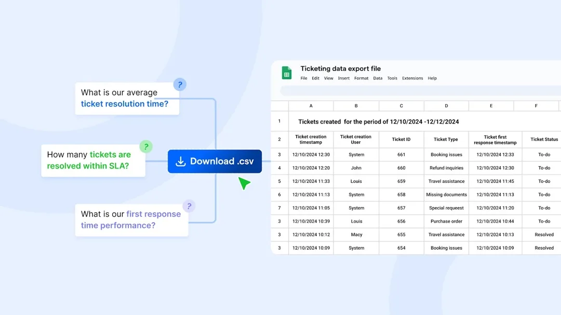Click the green question mark badge
The width and height of the screenshot is (561, 315).
(x=146, y=146)
